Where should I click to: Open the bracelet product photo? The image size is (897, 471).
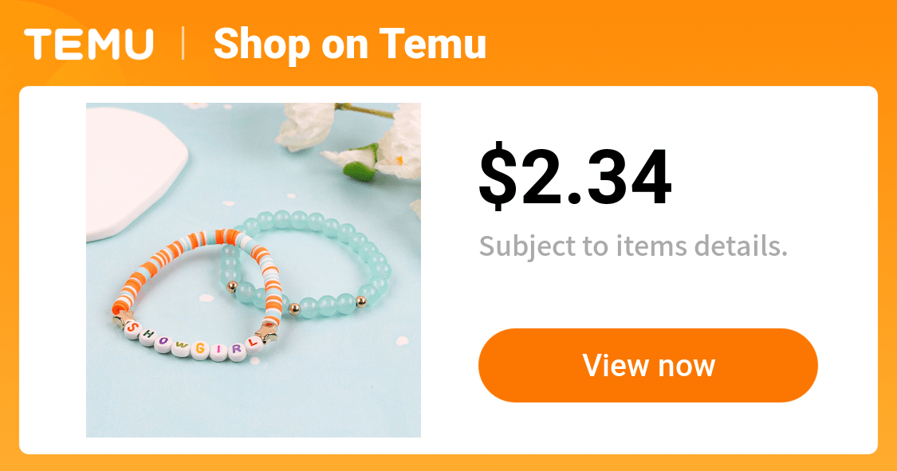pyautogui.click(x=254, y=270)
